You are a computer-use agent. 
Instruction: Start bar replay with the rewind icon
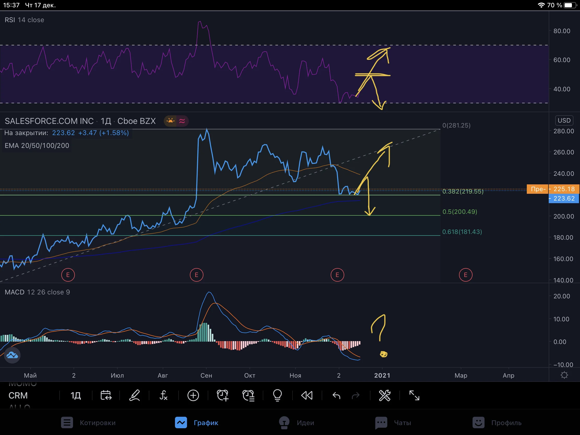click(307, 395)
